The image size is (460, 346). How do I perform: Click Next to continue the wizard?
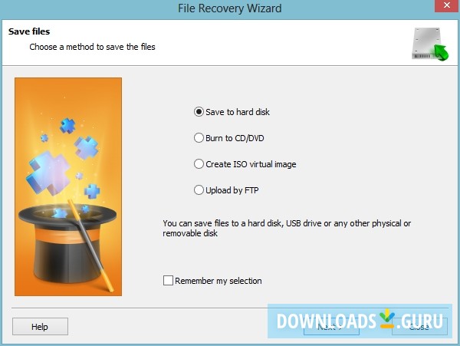(x=331, y=326)
